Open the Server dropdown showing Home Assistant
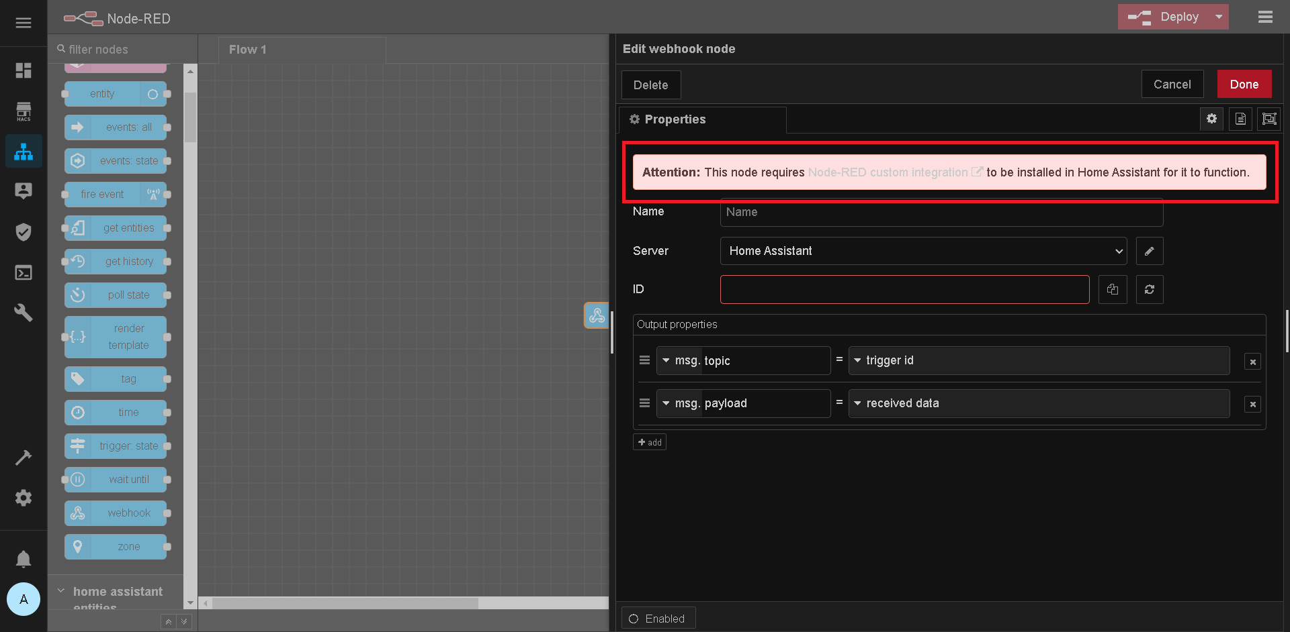 click(924, 251)
